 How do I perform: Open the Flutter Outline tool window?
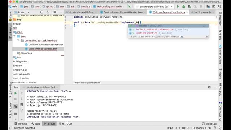tap(221, 55)
